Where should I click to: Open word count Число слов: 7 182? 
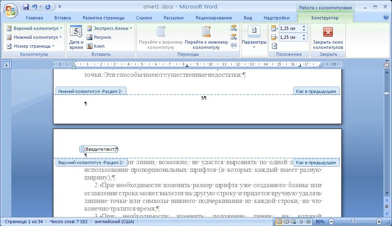tap(69, 222)
